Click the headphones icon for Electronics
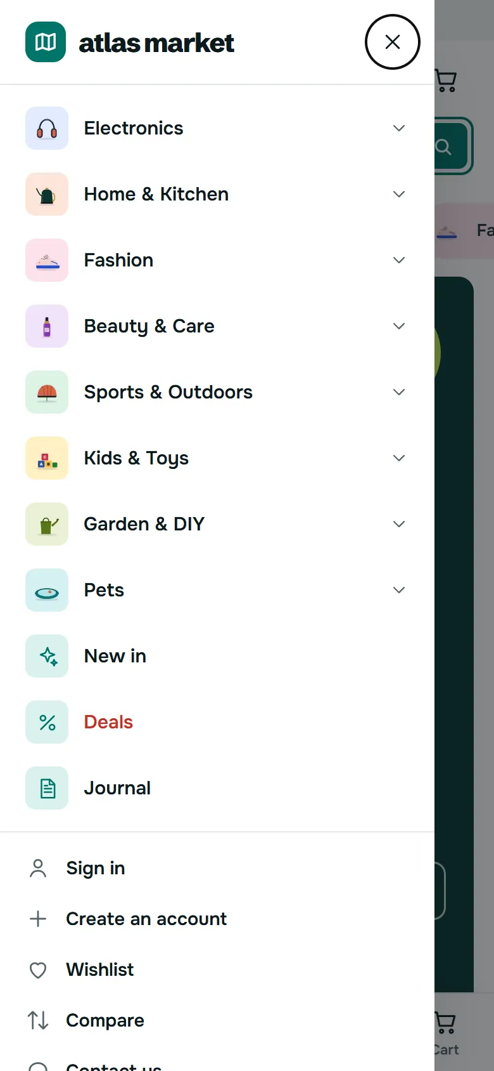494x1071 pixels. pos(47,128)
